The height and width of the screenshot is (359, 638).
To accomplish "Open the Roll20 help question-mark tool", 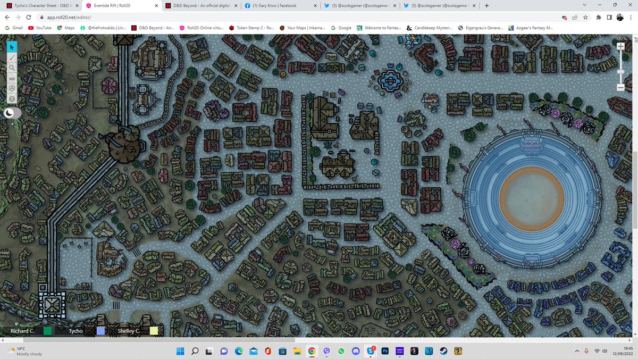I will point(12,99).
